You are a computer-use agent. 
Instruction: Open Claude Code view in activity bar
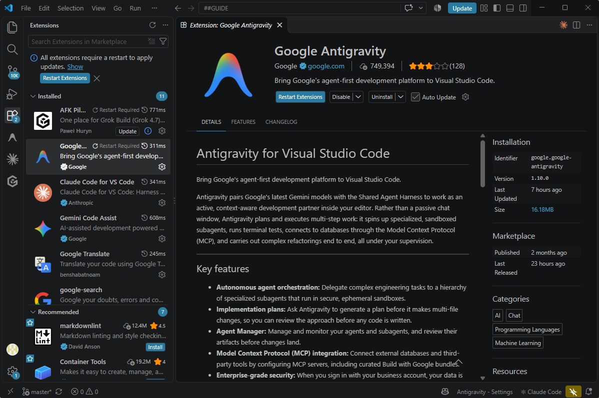point(12,159)
